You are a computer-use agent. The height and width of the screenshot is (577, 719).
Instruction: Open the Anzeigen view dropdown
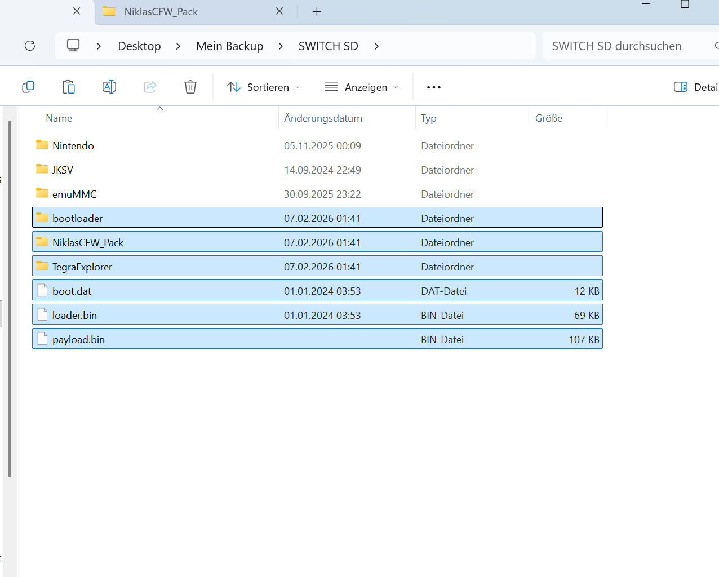tap(361, 87)
